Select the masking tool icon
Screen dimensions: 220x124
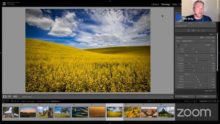point(203,31)
